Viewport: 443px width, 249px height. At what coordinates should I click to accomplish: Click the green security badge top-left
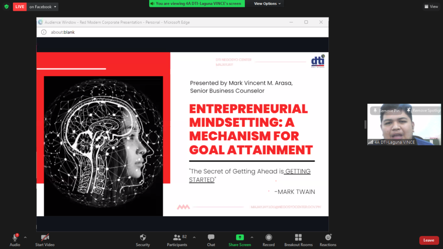point(6,6)
